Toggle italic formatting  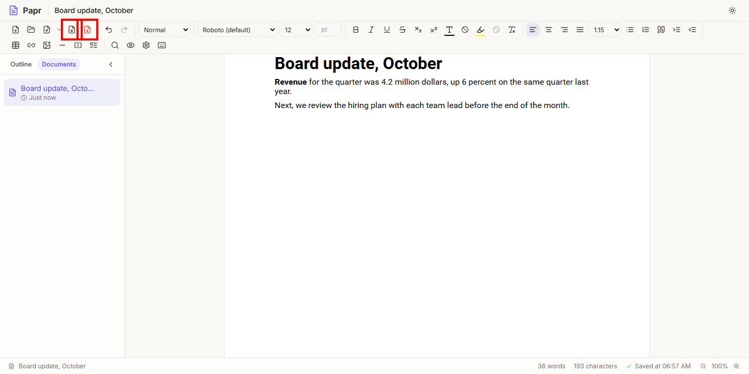point(371,30)
